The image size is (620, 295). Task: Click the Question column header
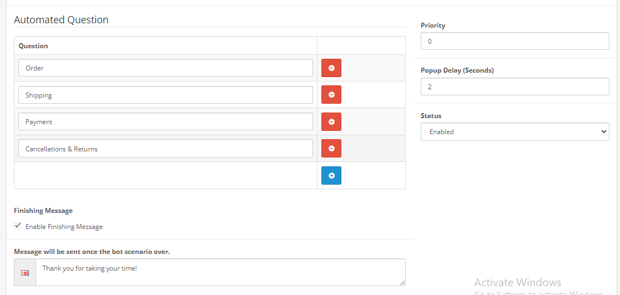pyautogui.click(x=33, y=46)
